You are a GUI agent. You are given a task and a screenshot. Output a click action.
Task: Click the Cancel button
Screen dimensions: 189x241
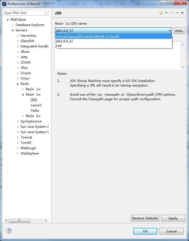(172, 231)
